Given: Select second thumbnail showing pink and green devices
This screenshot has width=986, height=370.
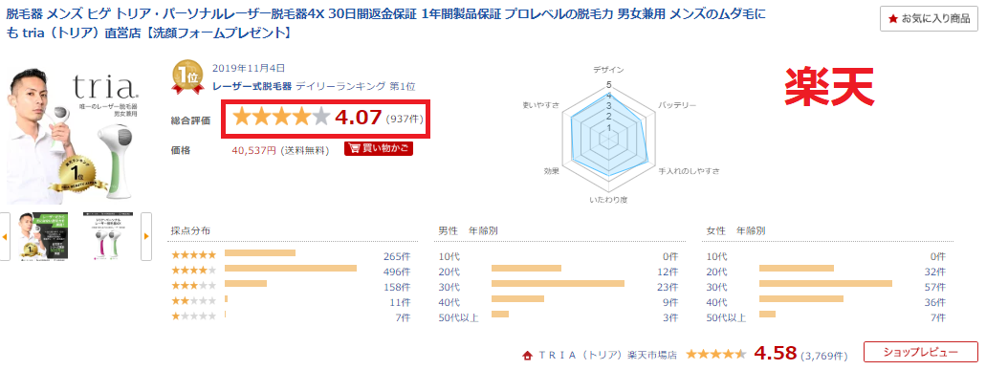Looking at the screenshot, I should point(107,236).
